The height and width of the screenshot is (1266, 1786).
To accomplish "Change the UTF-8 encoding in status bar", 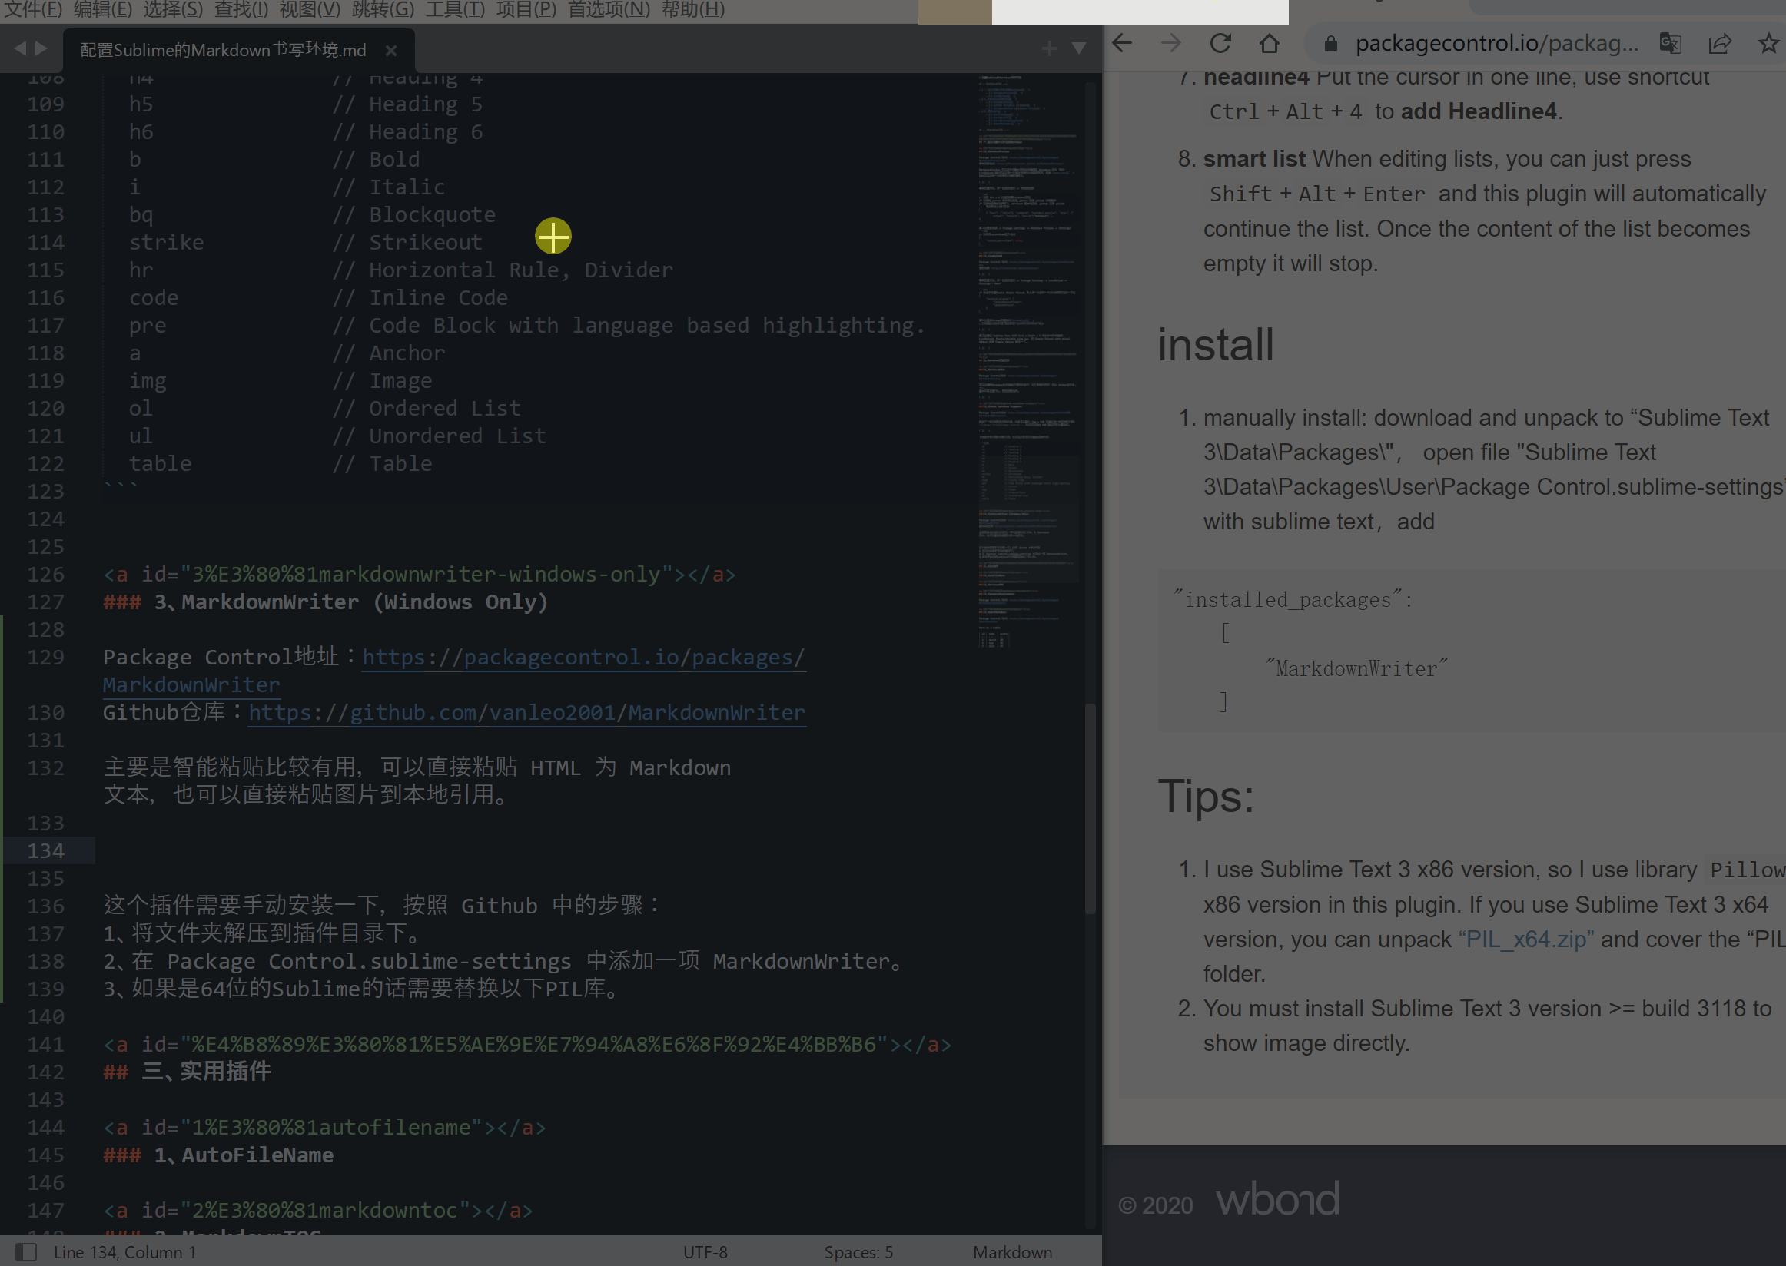I will click(705, 1252).
